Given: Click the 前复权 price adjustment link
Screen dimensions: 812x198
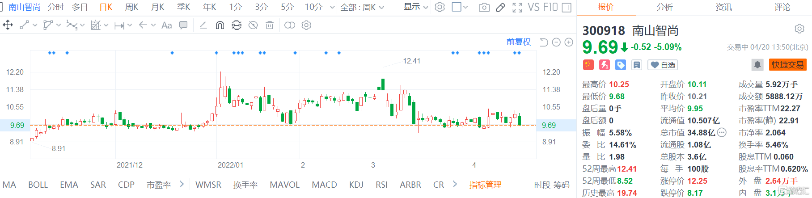Looking at the screenshot, I should (x=519, y=42).
